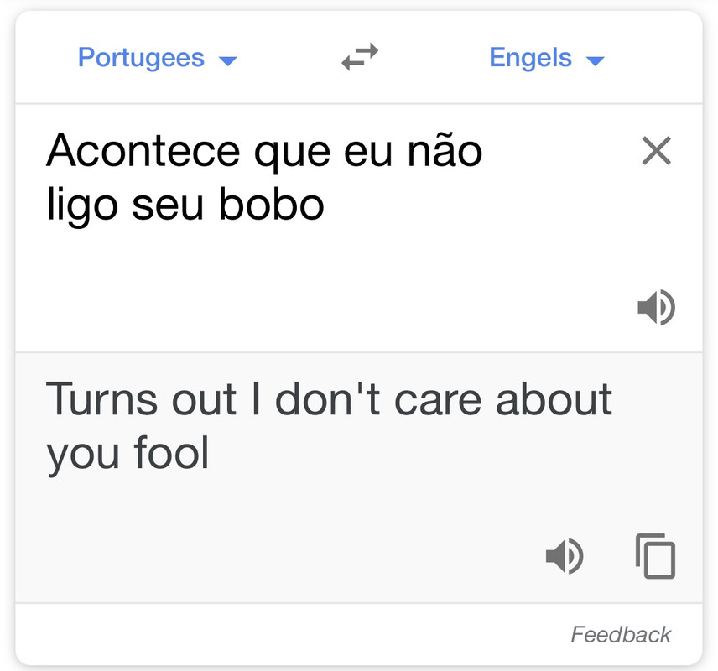Play audio of the English translation

pos(565,556)
